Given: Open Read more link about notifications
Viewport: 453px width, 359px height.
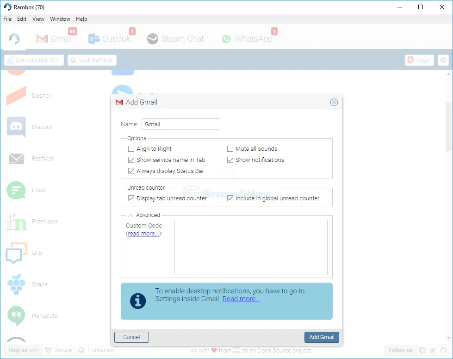Looking at the screenshot, I should coord(241,299).
